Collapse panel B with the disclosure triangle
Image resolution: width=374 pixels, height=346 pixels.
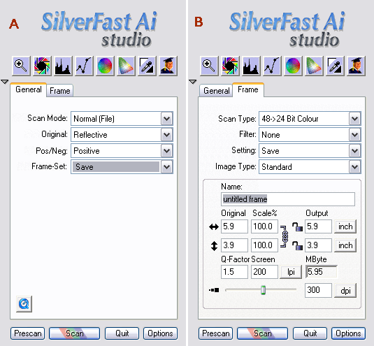[192, 82]
